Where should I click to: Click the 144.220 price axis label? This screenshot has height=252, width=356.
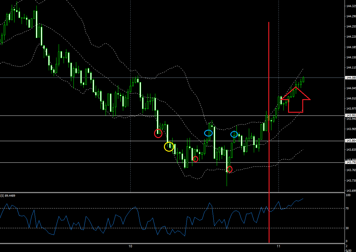(x=351, y=37)
